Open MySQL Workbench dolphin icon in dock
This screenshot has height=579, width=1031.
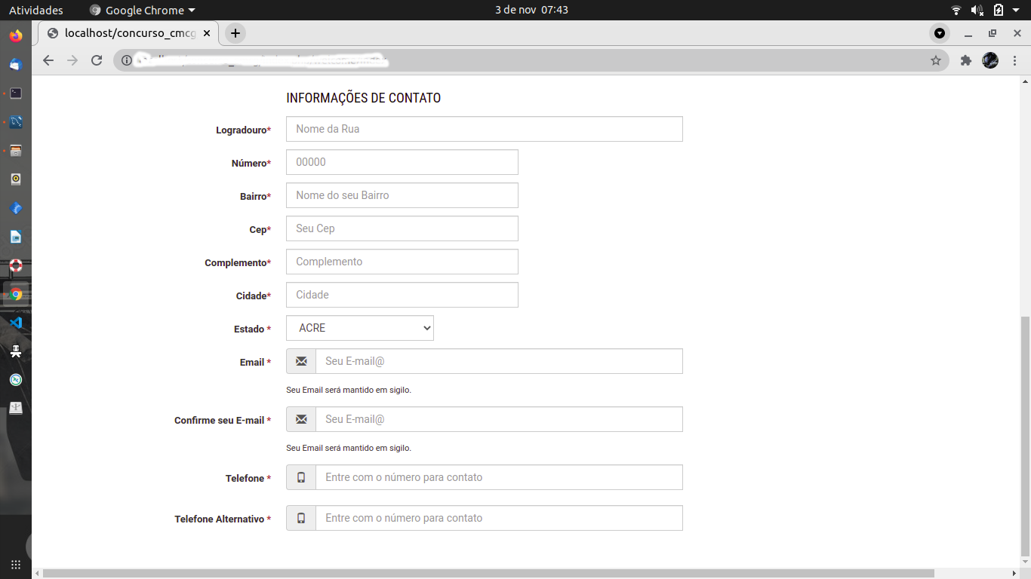point(16,122)
